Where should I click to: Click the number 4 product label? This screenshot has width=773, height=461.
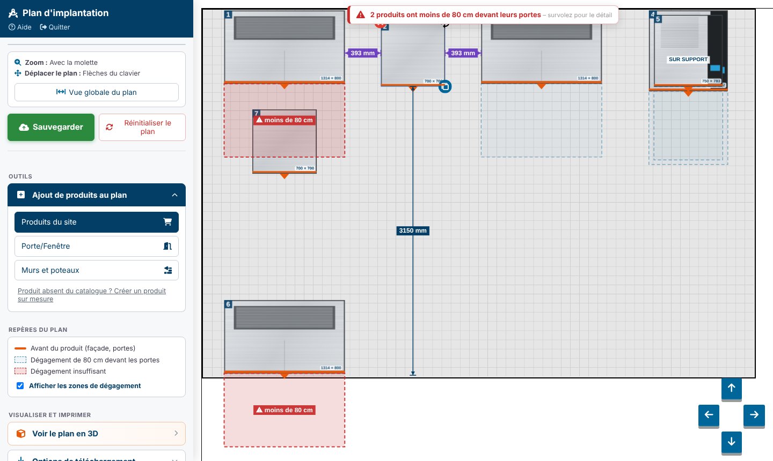click(x=652, y=14)
